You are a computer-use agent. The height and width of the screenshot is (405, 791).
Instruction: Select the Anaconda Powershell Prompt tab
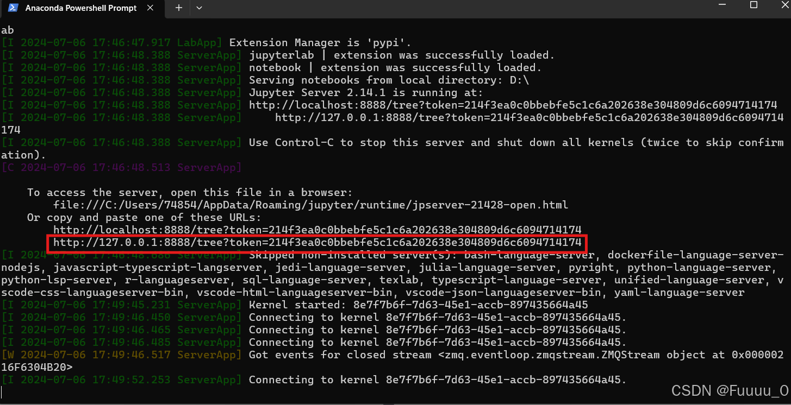point(84,9)
